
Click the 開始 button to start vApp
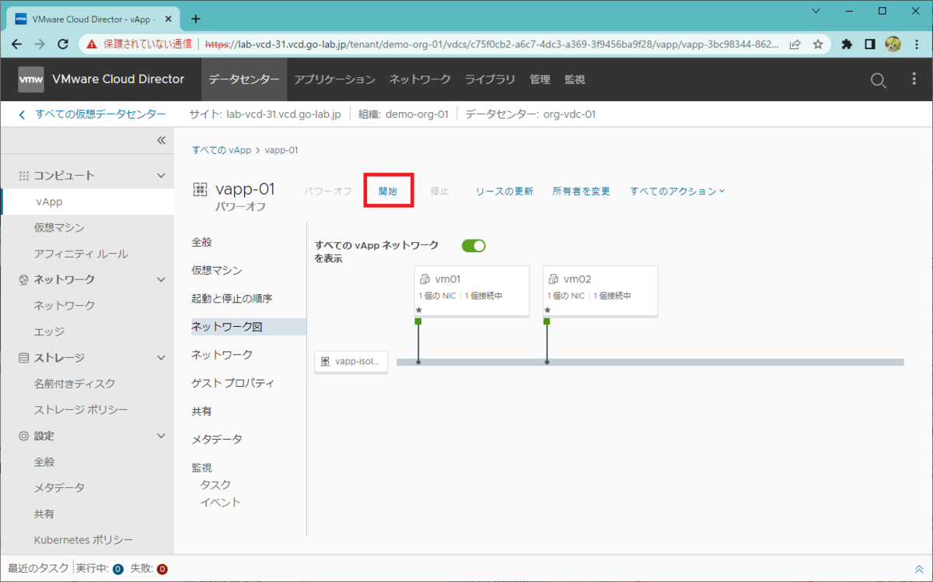[388, 191]
